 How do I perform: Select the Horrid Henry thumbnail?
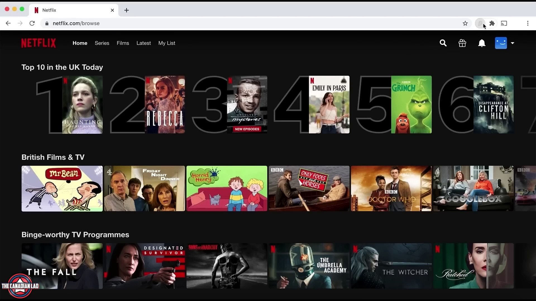click(x=227, y=189)
